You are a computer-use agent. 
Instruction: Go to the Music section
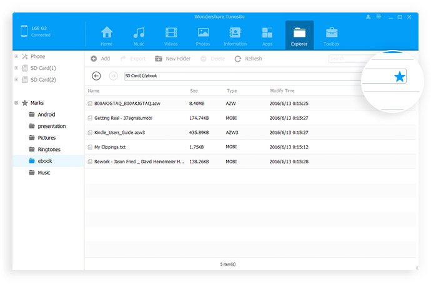[139, 36]
